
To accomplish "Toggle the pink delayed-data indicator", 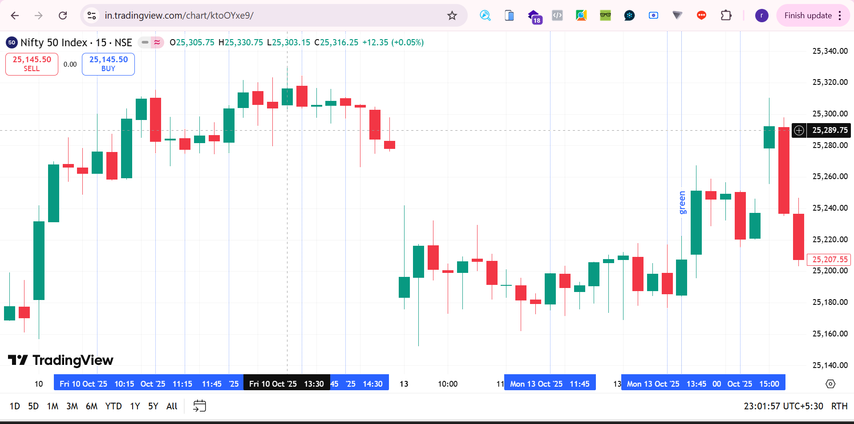I will click(x=157, y=43).
